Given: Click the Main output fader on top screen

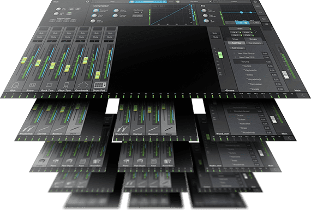Looking at the screenshot, I should click(x=285, y=75).
